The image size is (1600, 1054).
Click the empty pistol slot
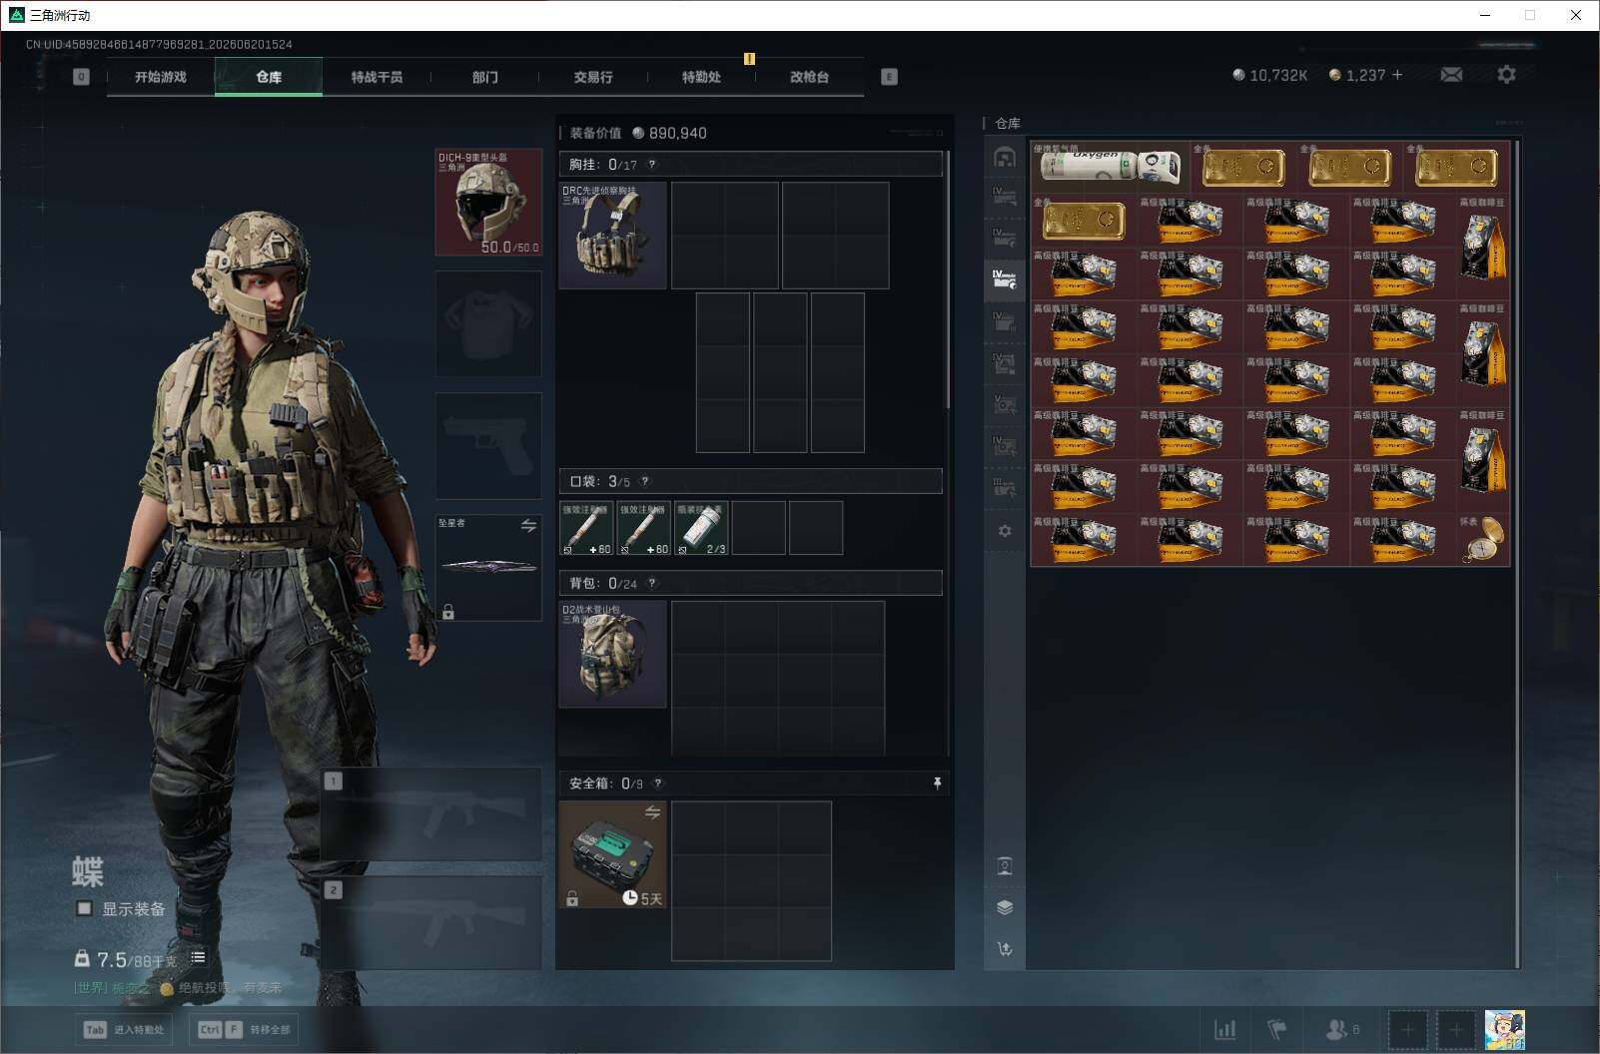(488, 445)
